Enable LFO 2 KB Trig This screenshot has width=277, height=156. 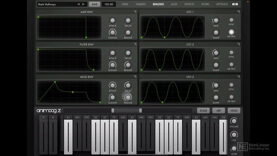[231, 65]
